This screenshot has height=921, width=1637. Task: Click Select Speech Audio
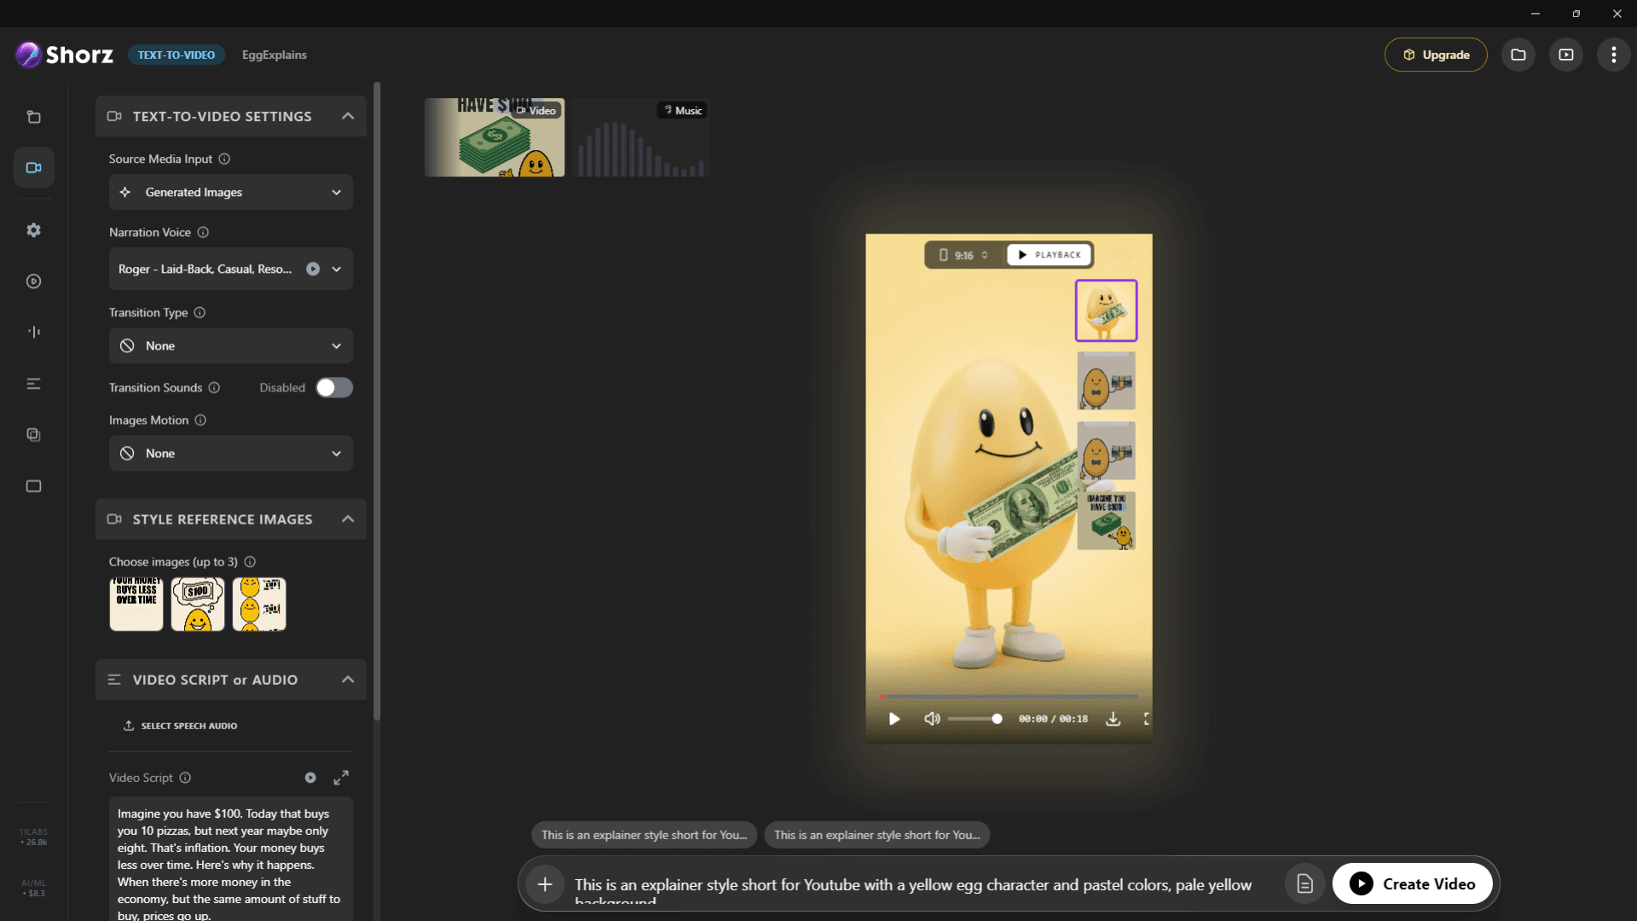point(180,726)
